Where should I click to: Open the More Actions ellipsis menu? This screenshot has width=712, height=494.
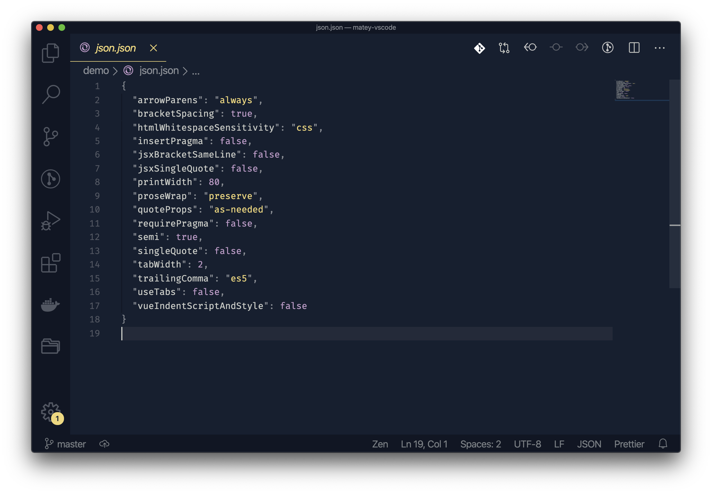pyautogui.click(x=659, y=48)
